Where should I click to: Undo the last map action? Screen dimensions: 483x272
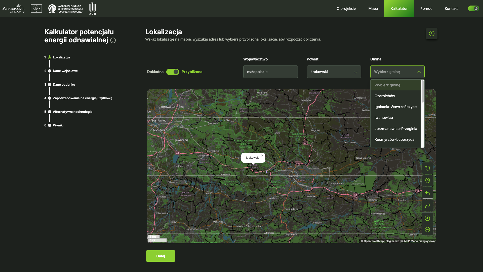pyautogui.click(x=427, y=193)
